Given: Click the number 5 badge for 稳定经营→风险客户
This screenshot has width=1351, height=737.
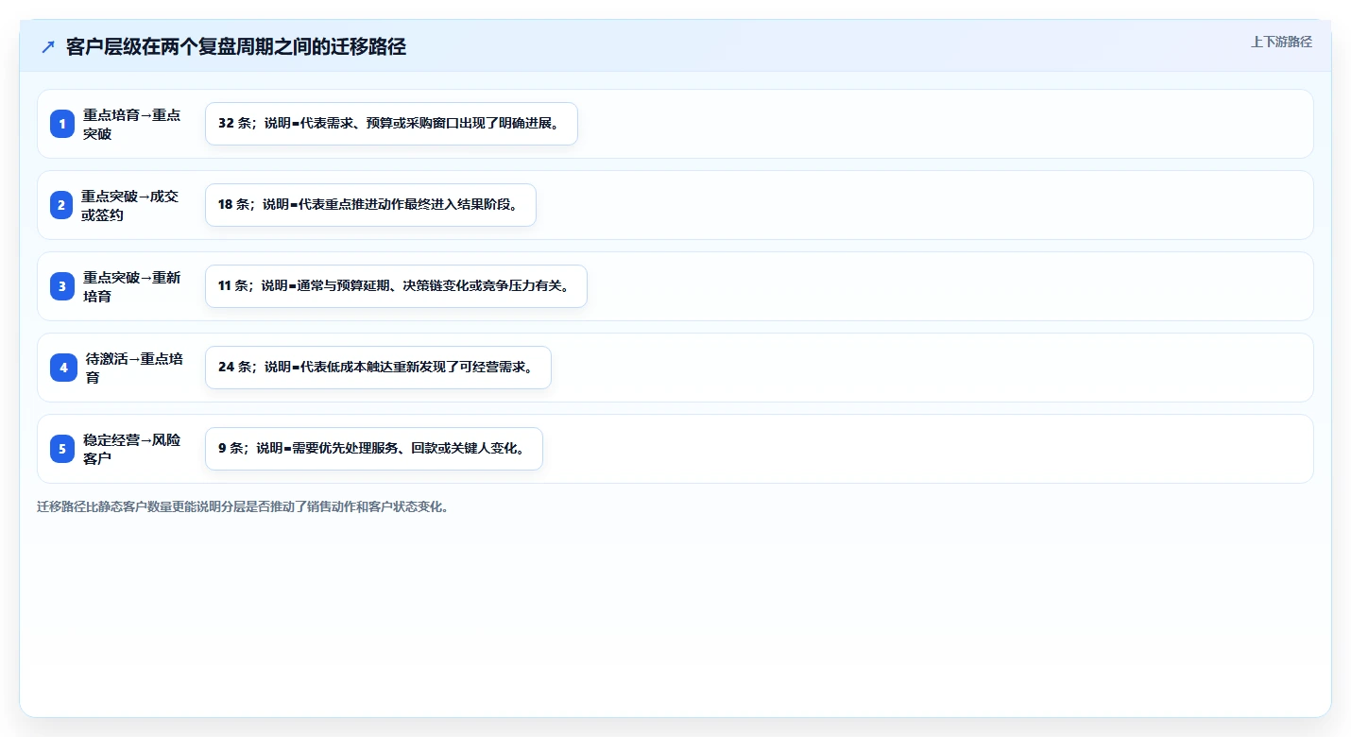Looking at the screenshot, I should pos(62,449).
